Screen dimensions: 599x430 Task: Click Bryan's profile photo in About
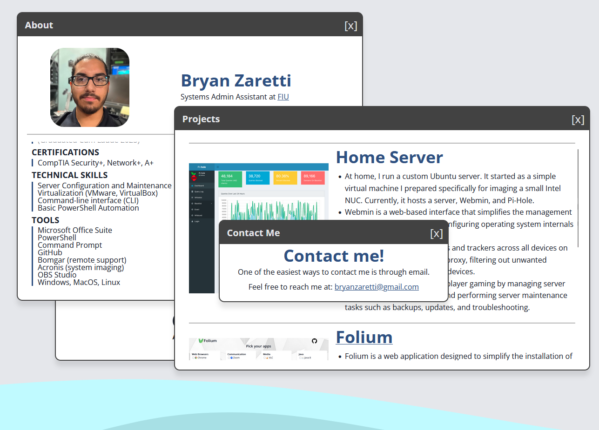tap(90, 87)
